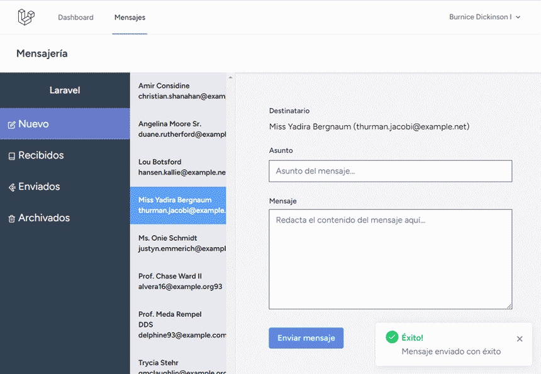Click the green success checkmark icon
541x374 pixels.
pos(392,337)
